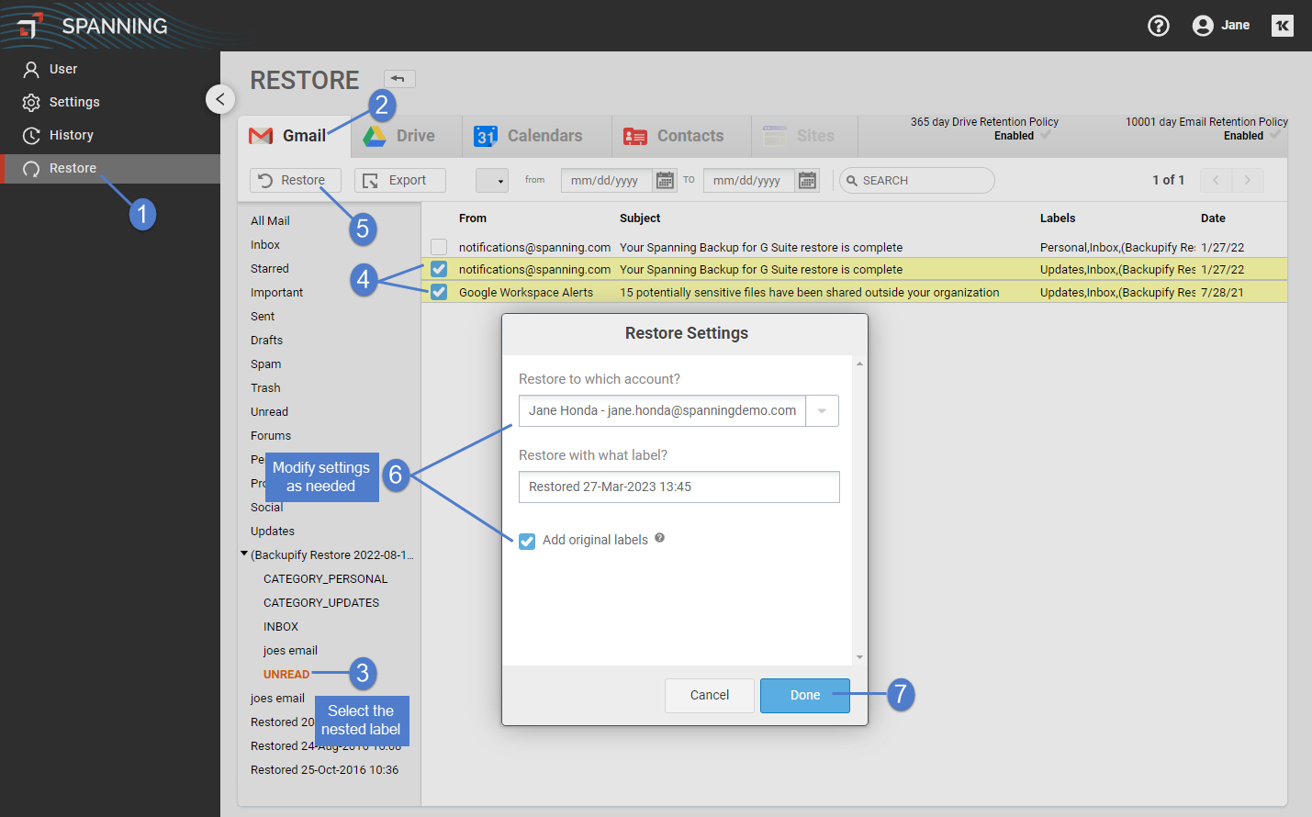Image resolution: width=1312 pixels, height=817 pixels.
Task: Click the From column header
Action: click(x=473, y=218)
